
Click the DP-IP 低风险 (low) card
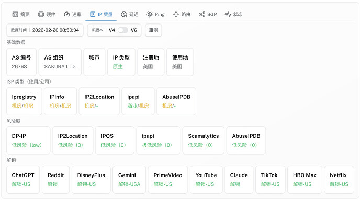(x=28, y=140)
